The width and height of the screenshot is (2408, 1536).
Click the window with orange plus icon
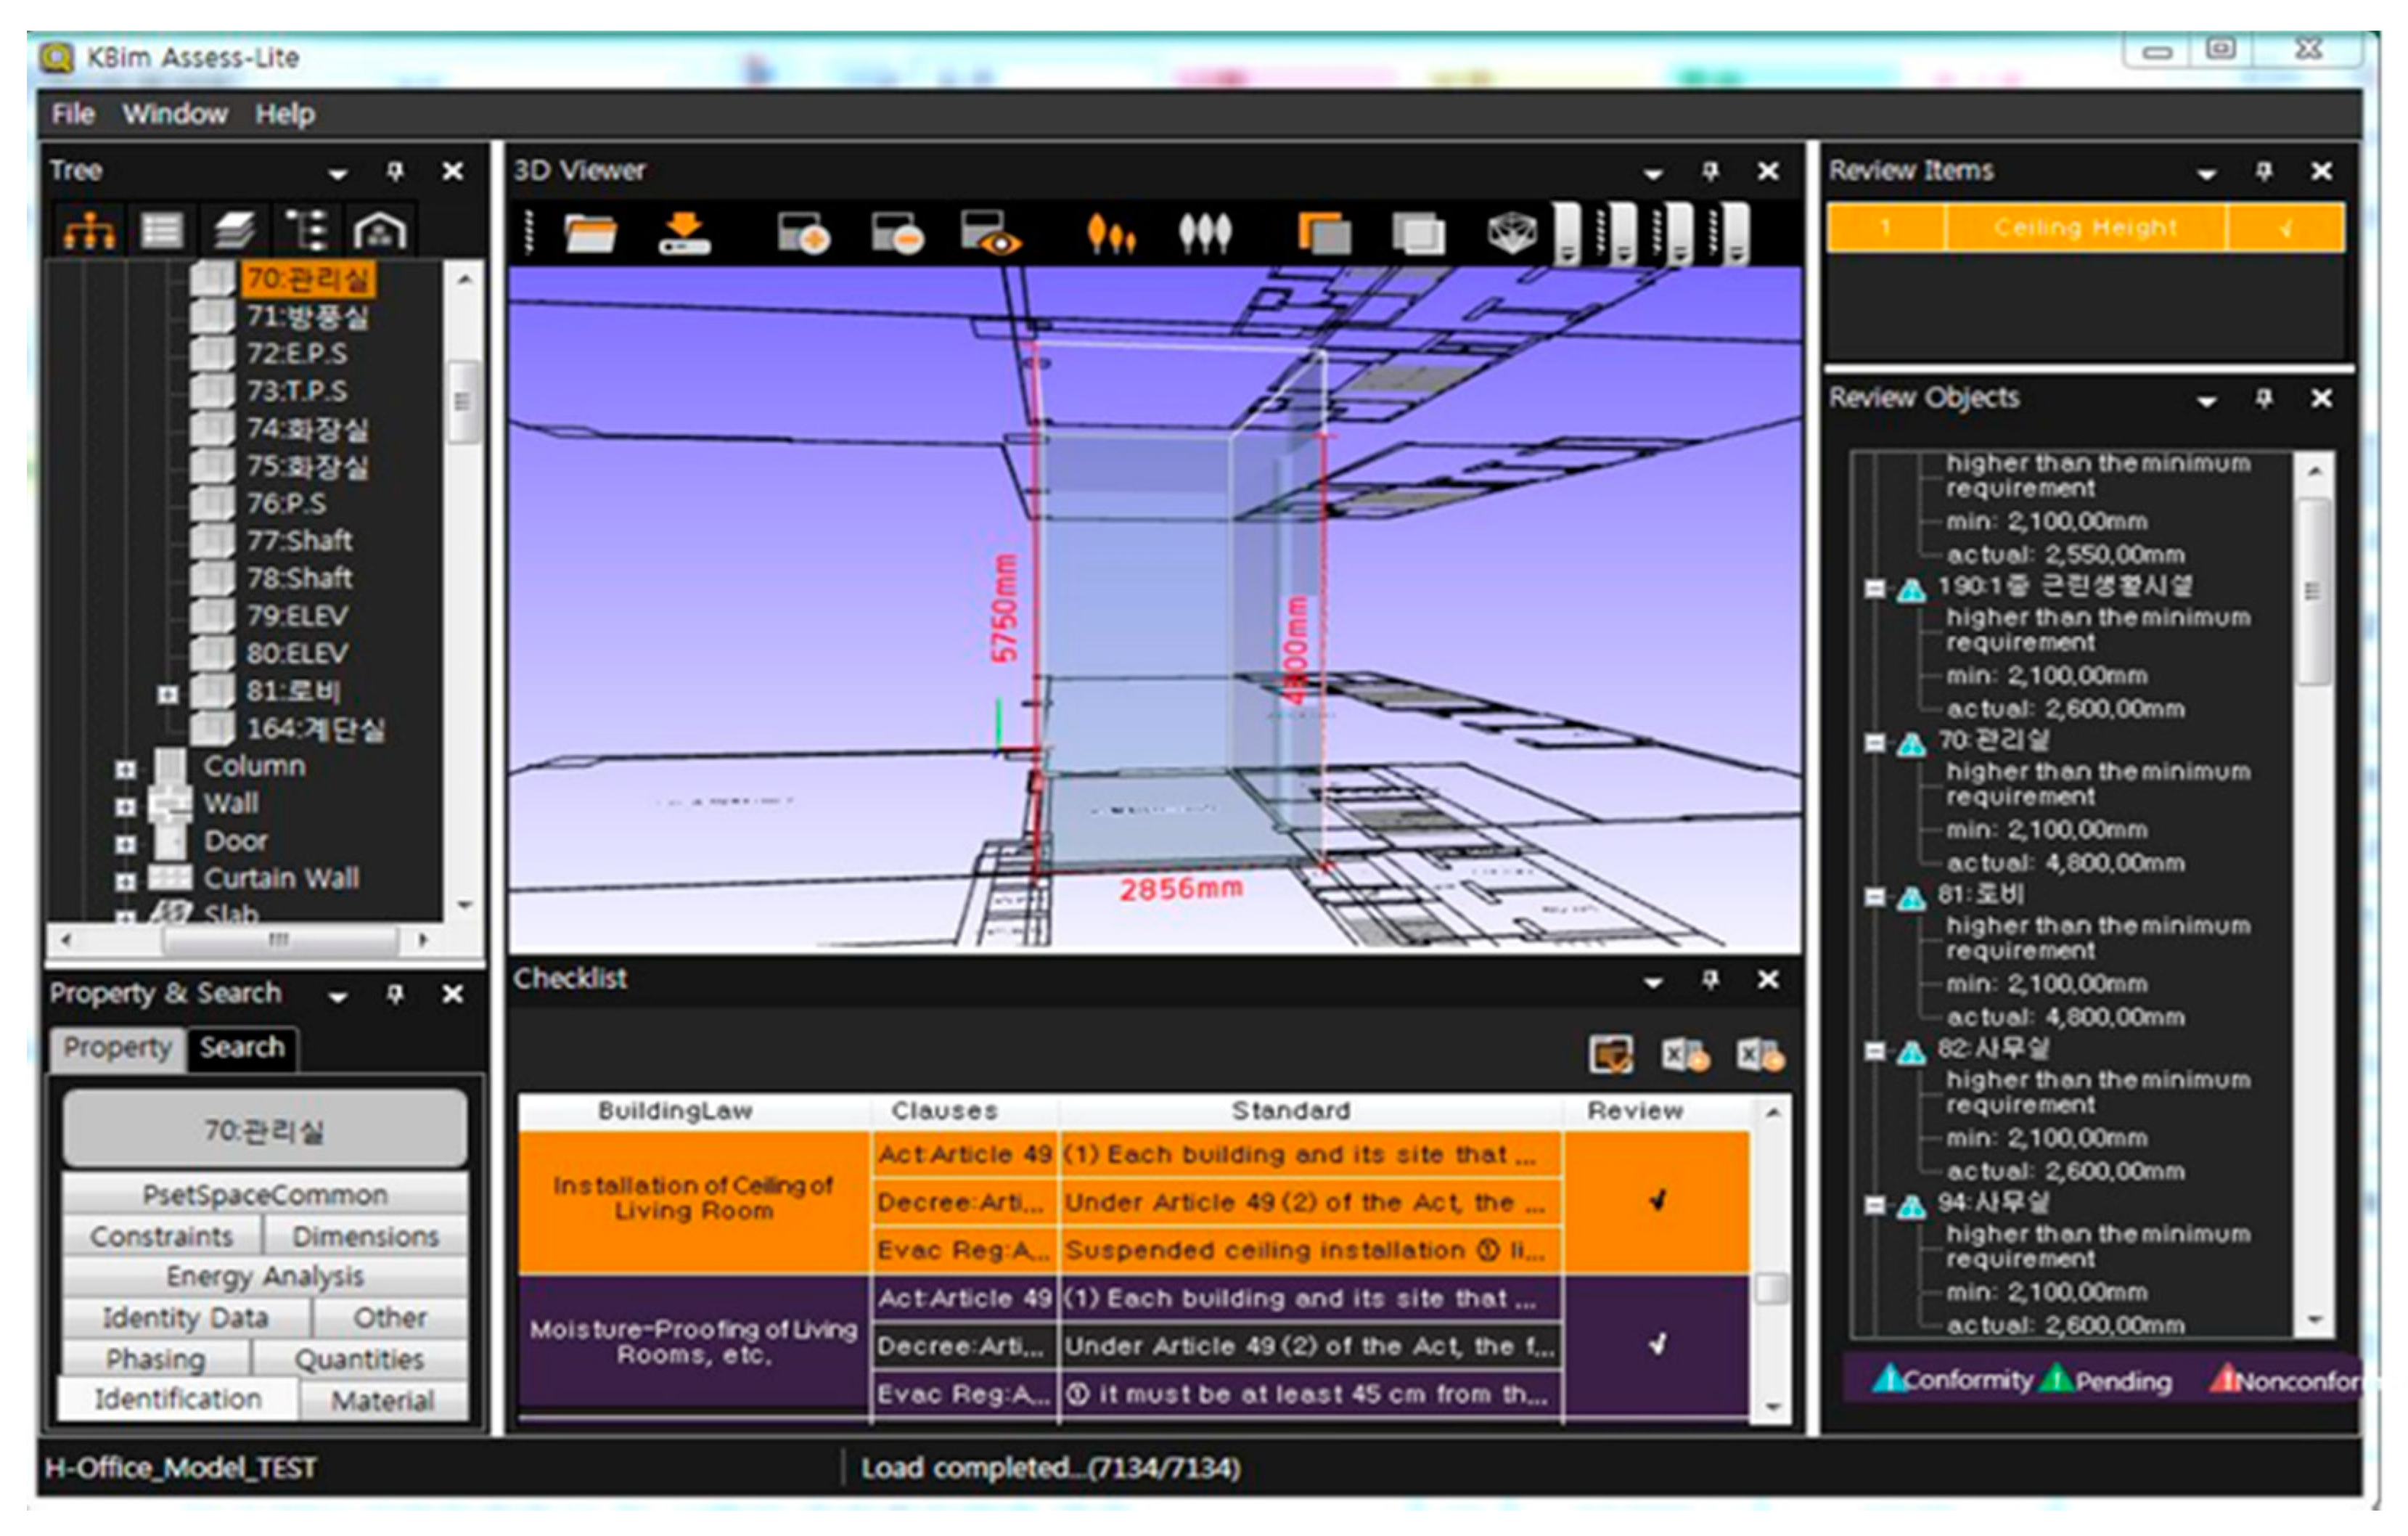click(x=804, y=234)
